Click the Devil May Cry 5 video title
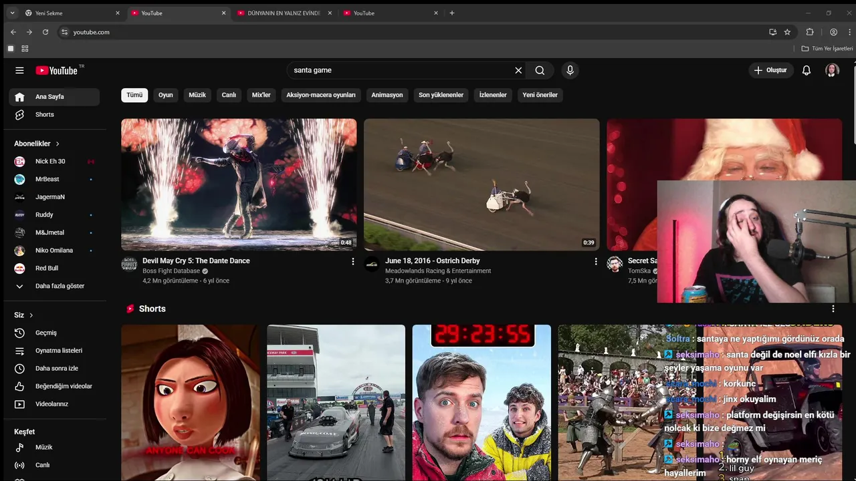 tap(196, 261)
